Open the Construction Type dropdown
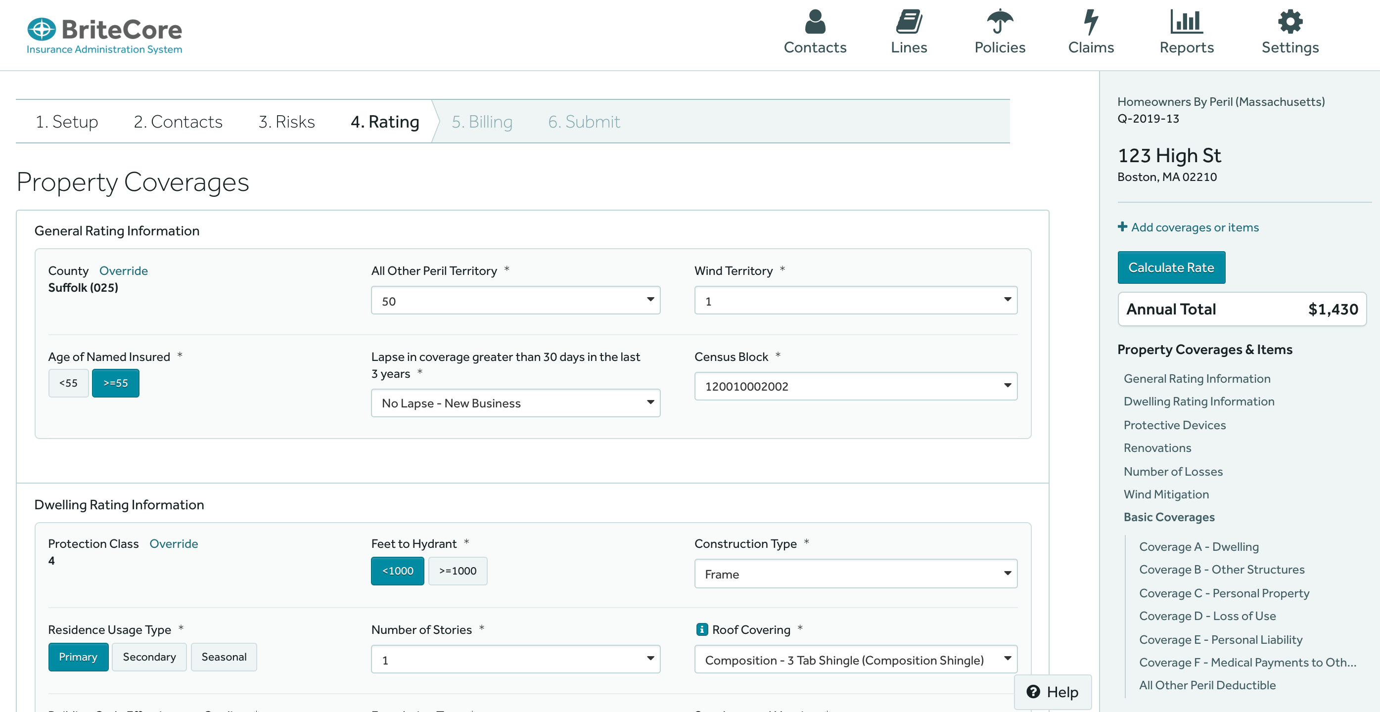 point(855,575)
